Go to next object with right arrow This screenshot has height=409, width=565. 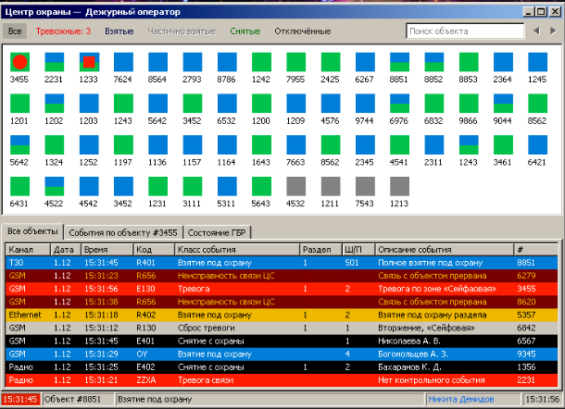[553, 31]
